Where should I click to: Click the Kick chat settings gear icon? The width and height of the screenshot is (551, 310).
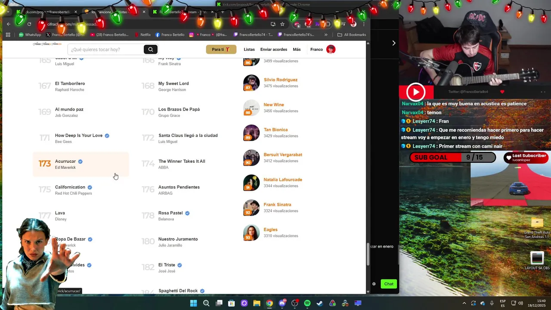click(x=374, y=284)
